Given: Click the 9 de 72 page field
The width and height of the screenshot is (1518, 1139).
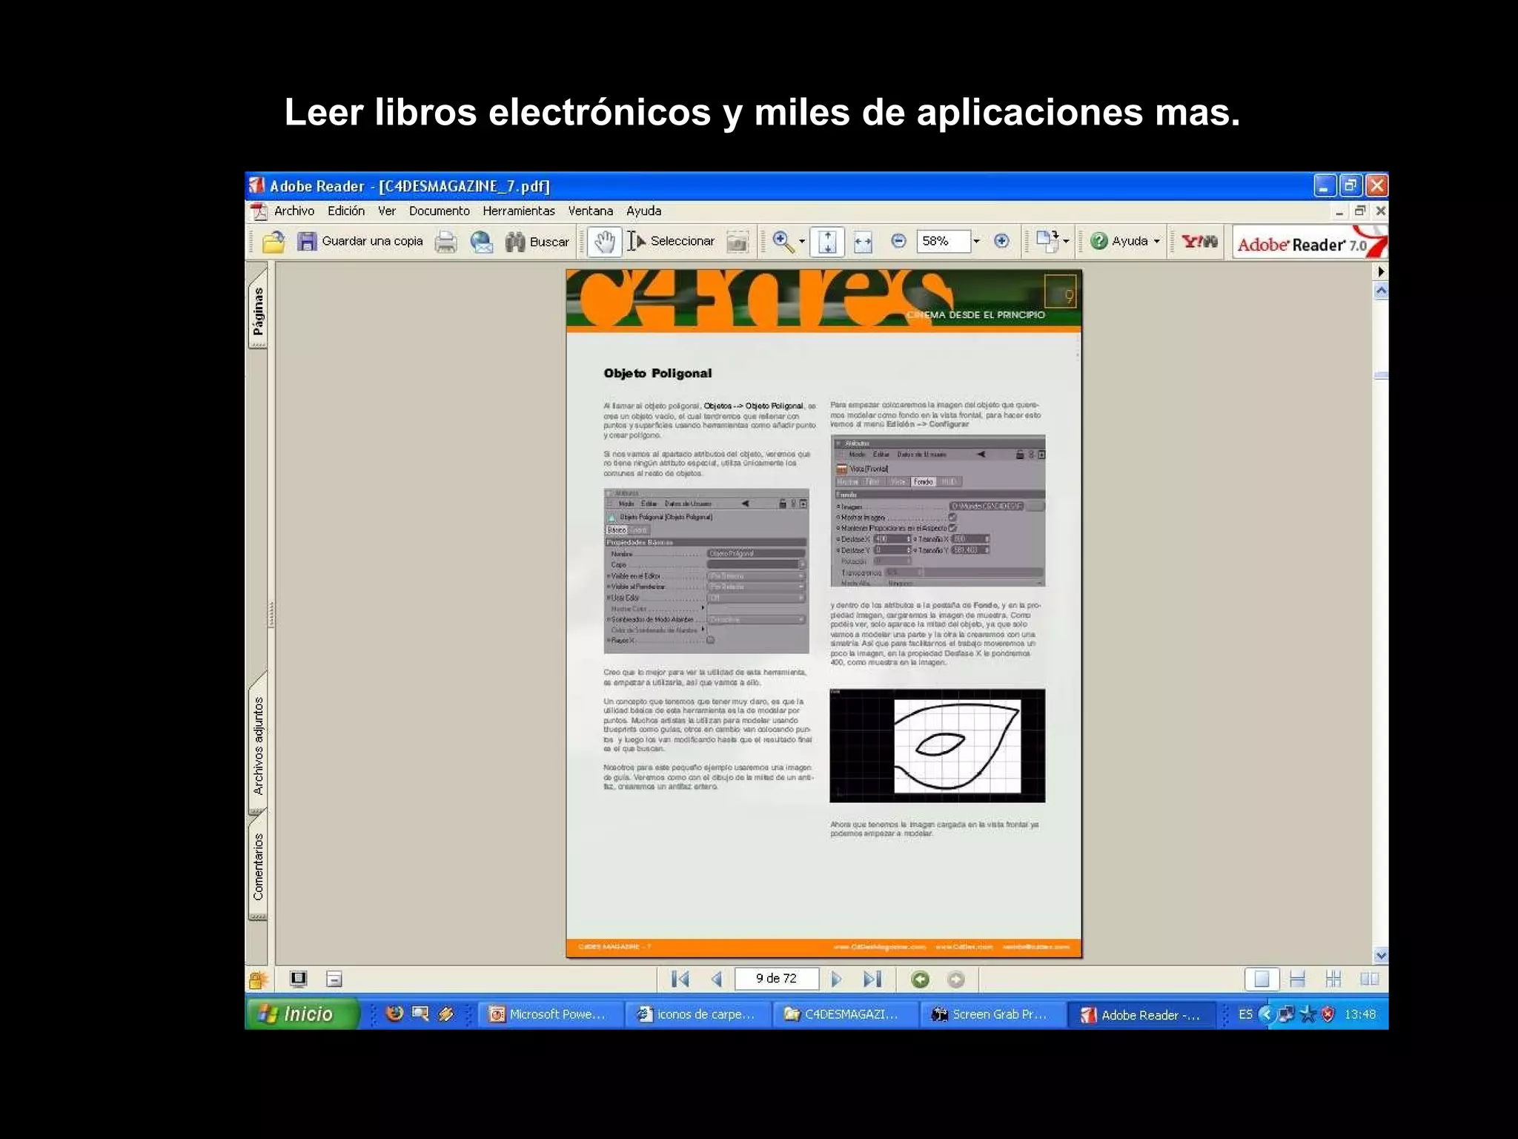Looking at the screenshot, I should coord(776,979).
